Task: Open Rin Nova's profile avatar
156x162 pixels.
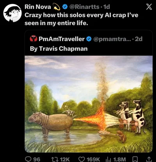Action: pyautogui.click(x=12, y=13)
